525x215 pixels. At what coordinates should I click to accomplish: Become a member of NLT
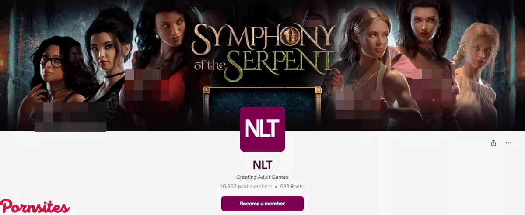coord(262,204)
